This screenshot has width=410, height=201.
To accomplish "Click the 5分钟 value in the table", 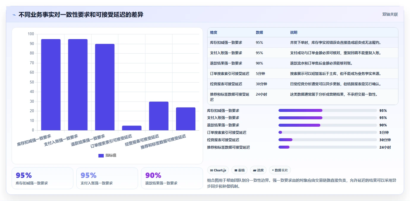I will coord(260,74).
